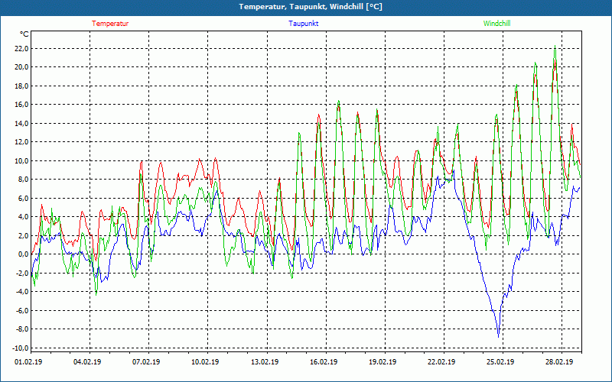Click the 6,0 y-axis value
Image resolution: width=612 pixels, height=382 pixels.
(23, 198)
